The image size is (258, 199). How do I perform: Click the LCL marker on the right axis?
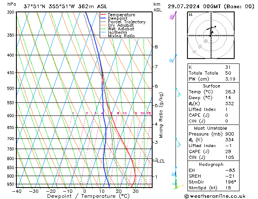(x=161, y=161)
